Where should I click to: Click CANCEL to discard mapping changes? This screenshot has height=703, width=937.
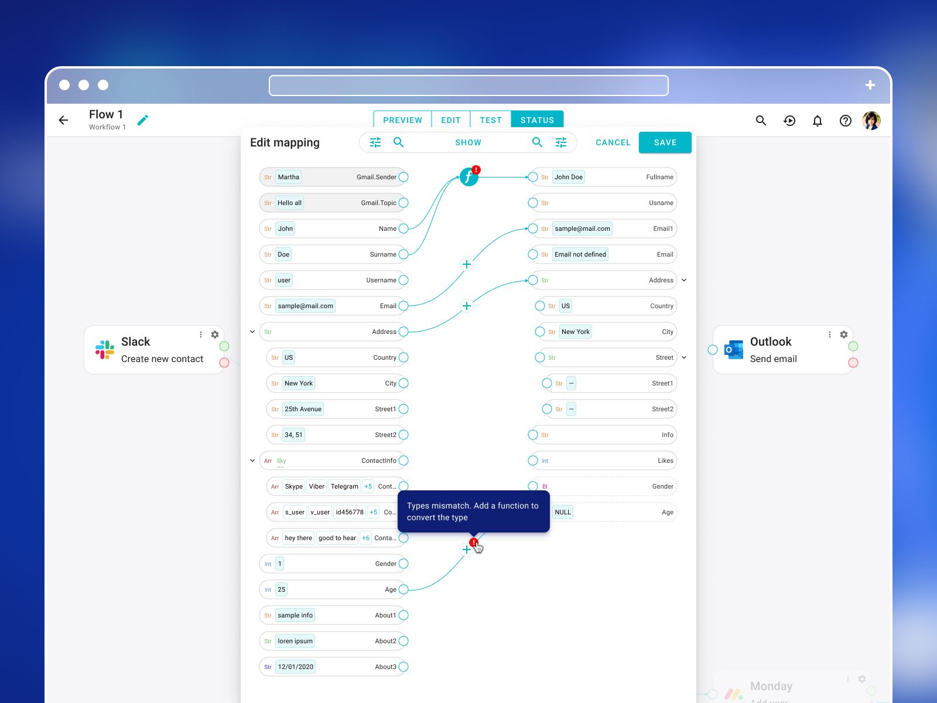613,142
